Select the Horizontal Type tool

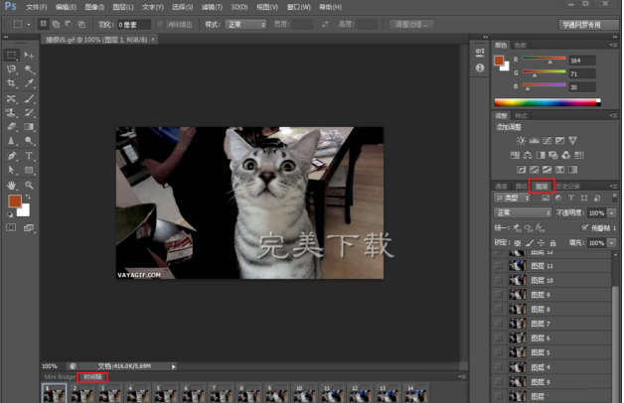coord(29,156)
